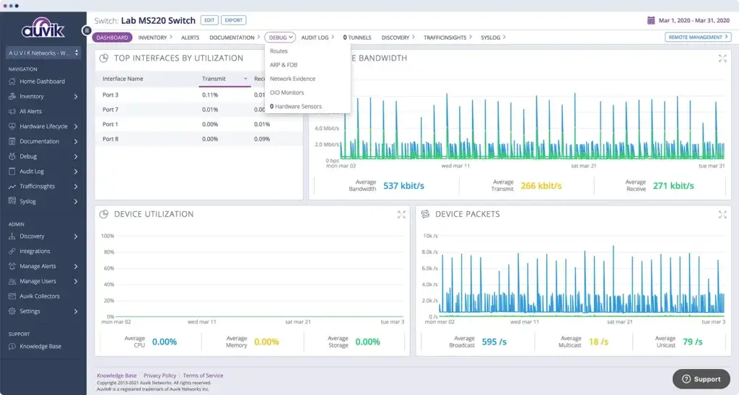Click the Manage Users people icon
Screen dimensions: 739x395
pos(12,281)
